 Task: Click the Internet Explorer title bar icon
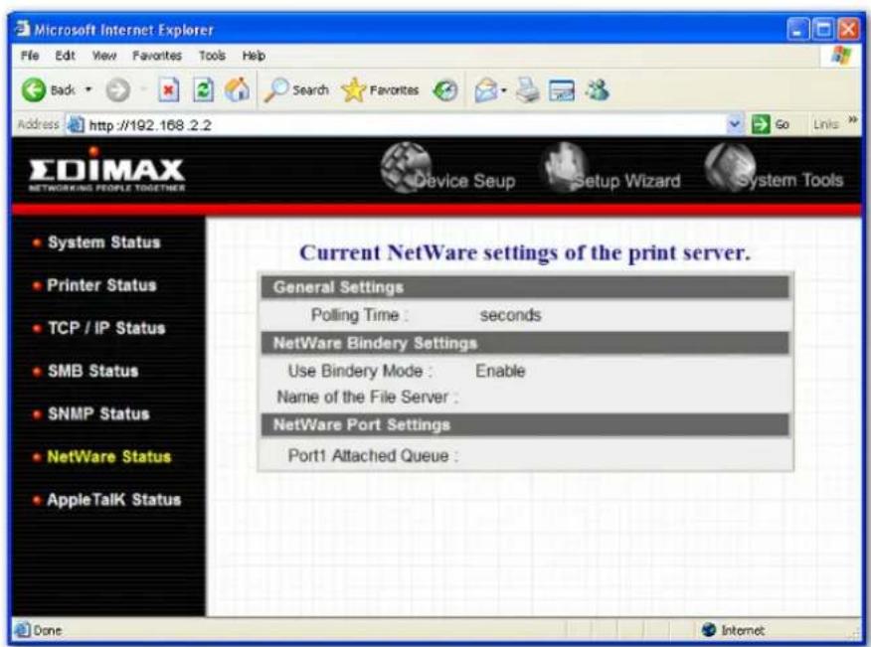click(x=22, y=28)
